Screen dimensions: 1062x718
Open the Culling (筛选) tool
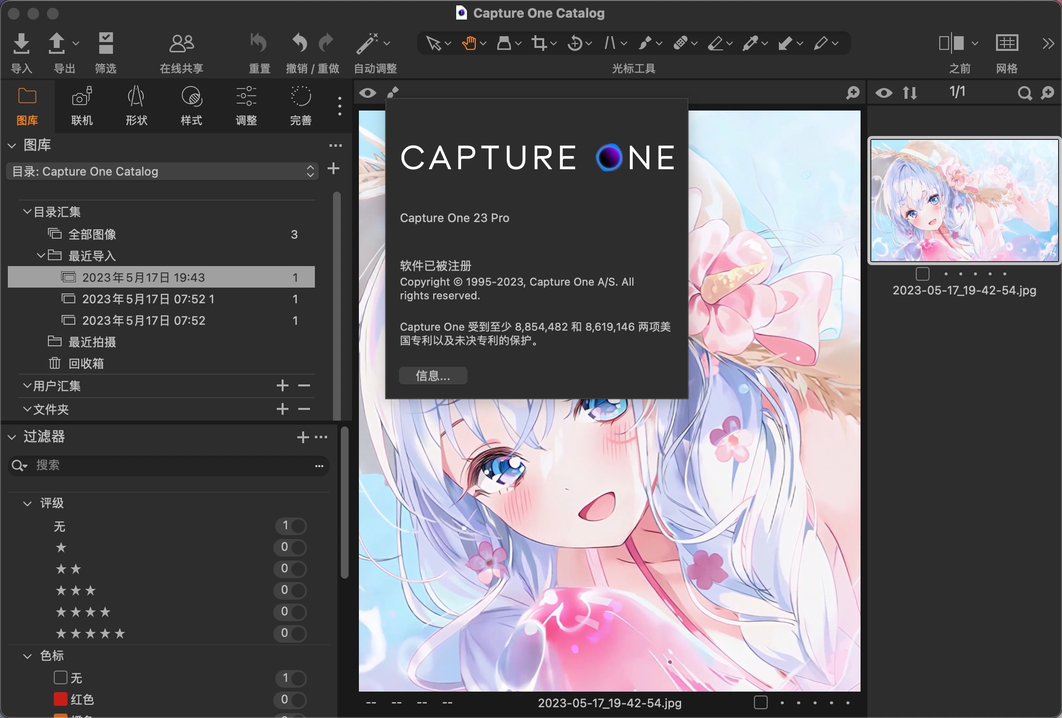[106, 44]
